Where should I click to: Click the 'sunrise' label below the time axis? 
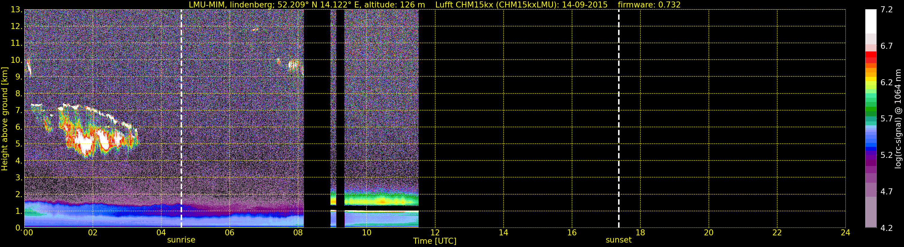click(181, 240)
